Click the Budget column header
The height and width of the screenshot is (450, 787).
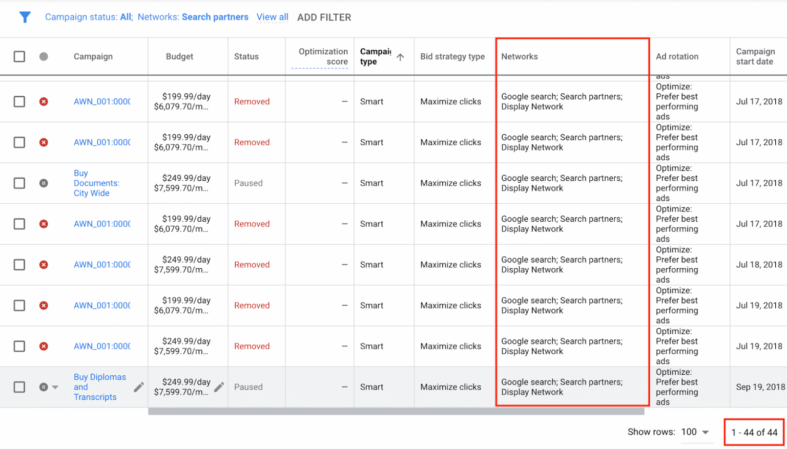click(x=179, y=56)
